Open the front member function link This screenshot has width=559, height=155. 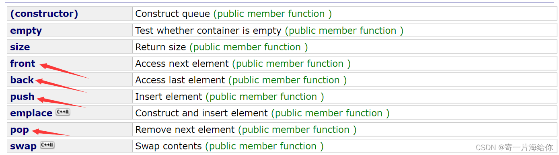(23, 64)
